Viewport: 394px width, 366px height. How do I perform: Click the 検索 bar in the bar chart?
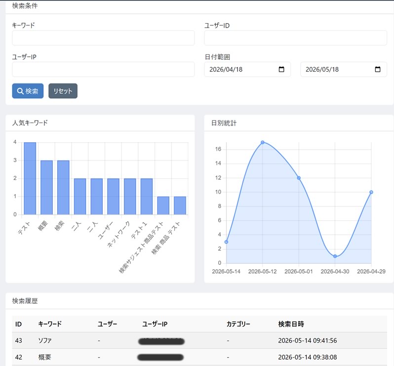[63, 188]
